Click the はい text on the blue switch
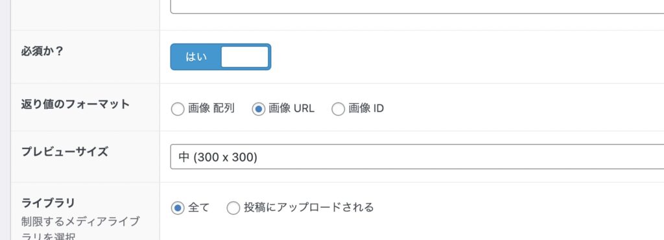Viewport: 664px width, 240px height. click(196, 56)
